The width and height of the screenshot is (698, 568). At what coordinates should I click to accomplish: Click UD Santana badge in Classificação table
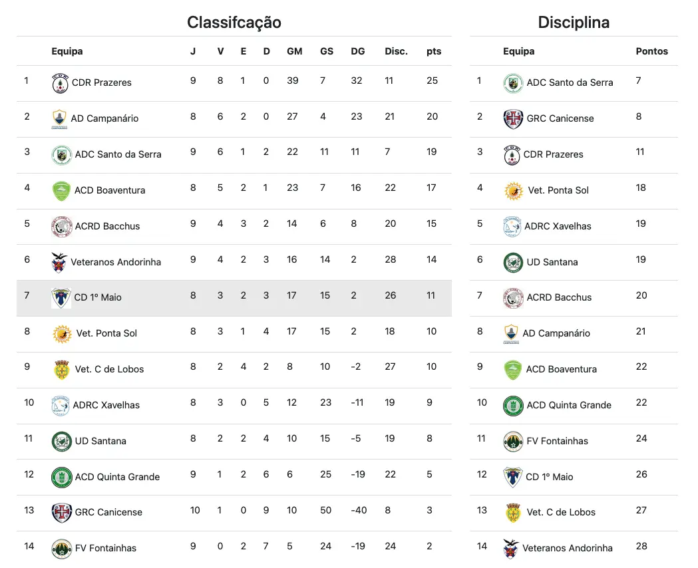(61, 442)
